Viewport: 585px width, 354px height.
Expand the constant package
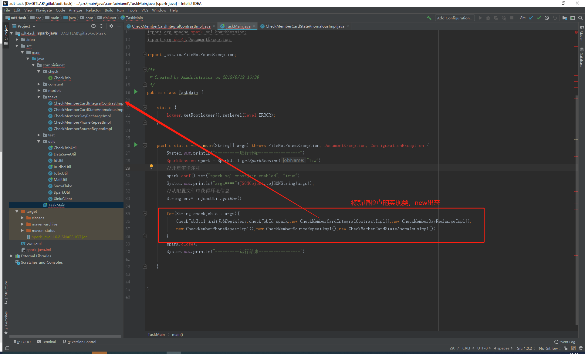click(x=39, y=84)
